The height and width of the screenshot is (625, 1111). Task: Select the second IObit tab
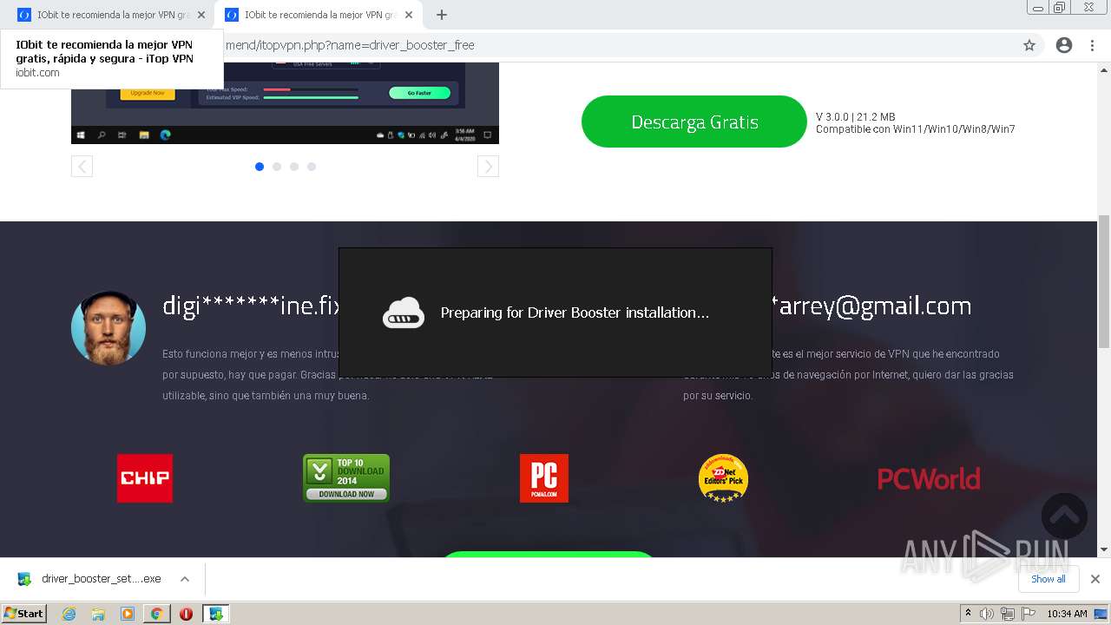[318, 15]
